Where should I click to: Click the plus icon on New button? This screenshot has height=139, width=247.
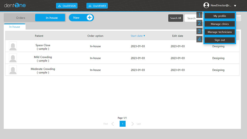(x=90, y=17)
